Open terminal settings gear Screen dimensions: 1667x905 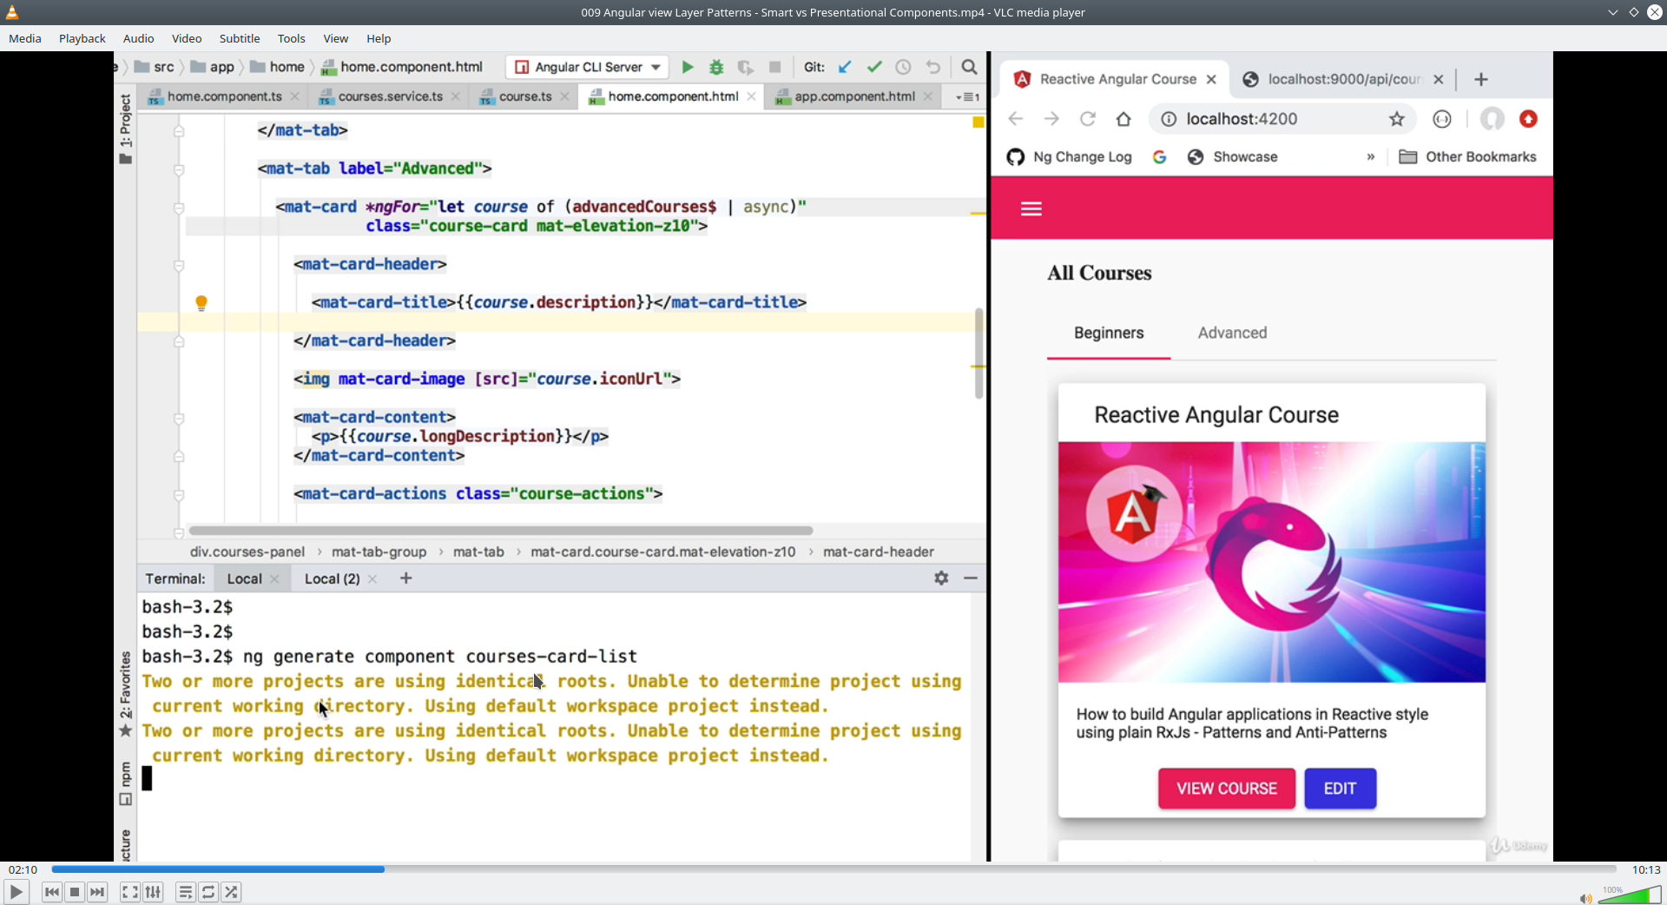[x=941, y=578]
